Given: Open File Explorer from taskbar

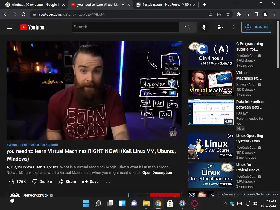Looking at the screenshot, I should [x=146, y=203].
